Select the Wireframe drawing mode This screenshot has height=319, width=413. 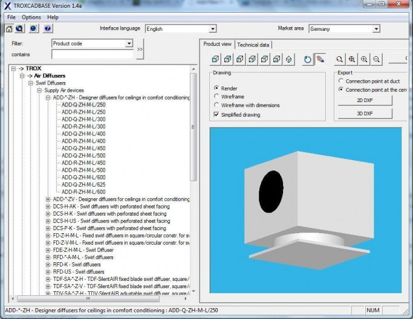(216, 96)
